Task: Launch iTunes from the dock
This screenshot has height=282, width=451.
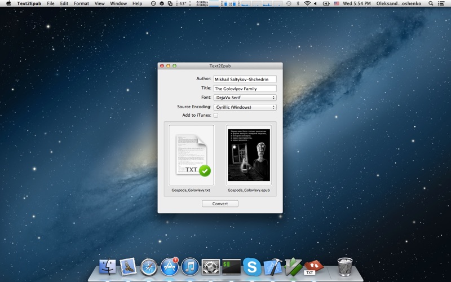Action: click(190, 267)
